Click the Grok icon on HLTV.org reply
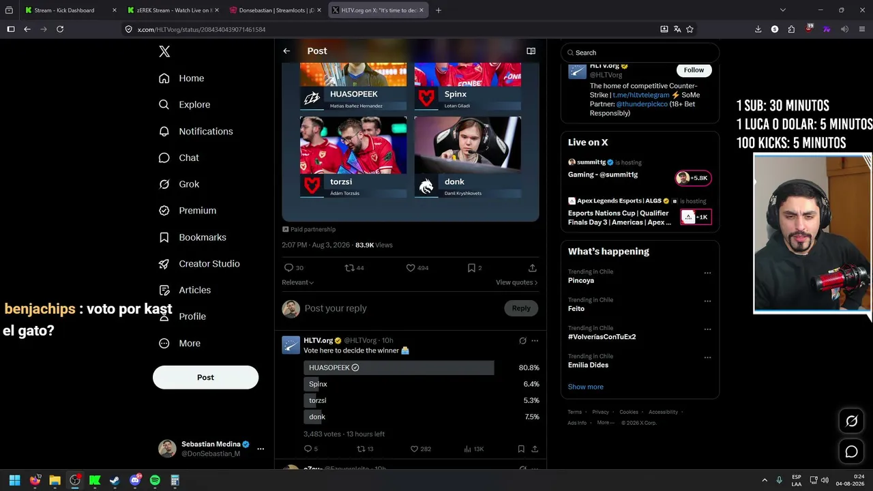The width and height of the screenshot is (873, 491). (x=522, y=340)
